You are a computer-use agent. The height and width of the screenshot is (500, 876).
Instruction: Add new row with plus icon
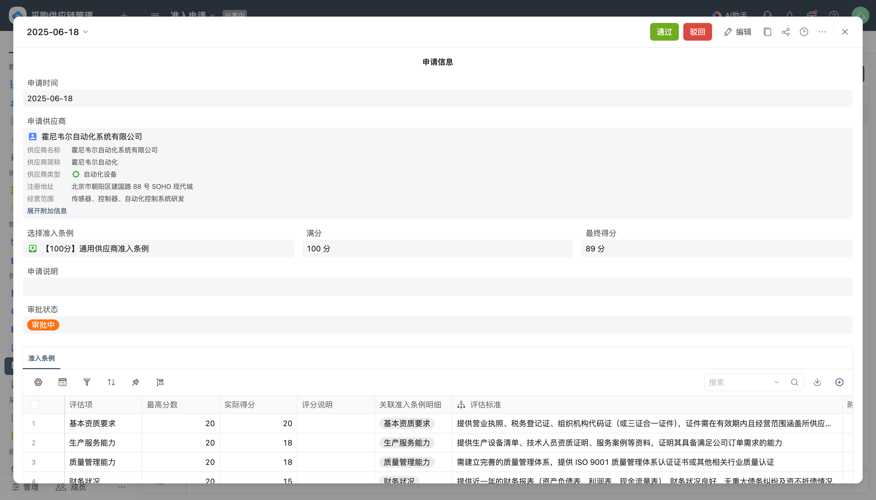coord(839,382)
